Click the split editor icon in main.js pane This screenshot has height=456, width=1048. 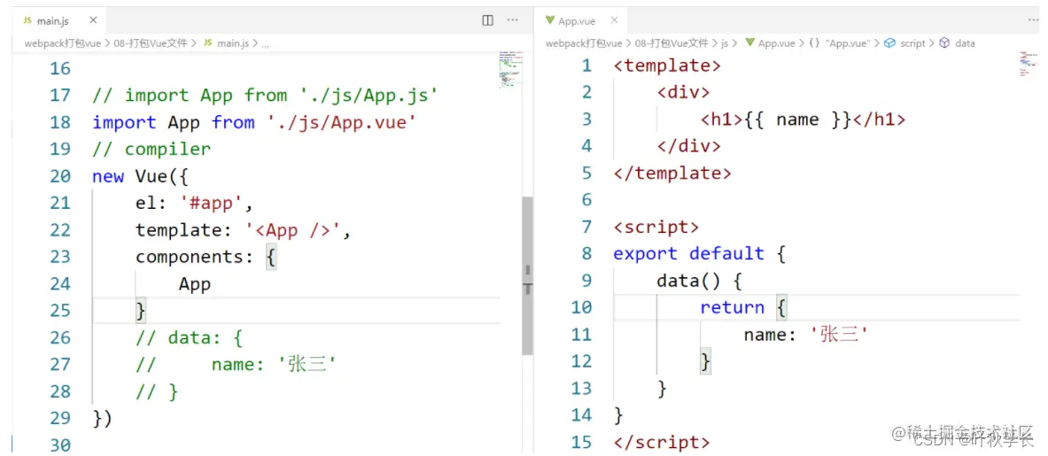pyautogui.click(x=488, y=20)
